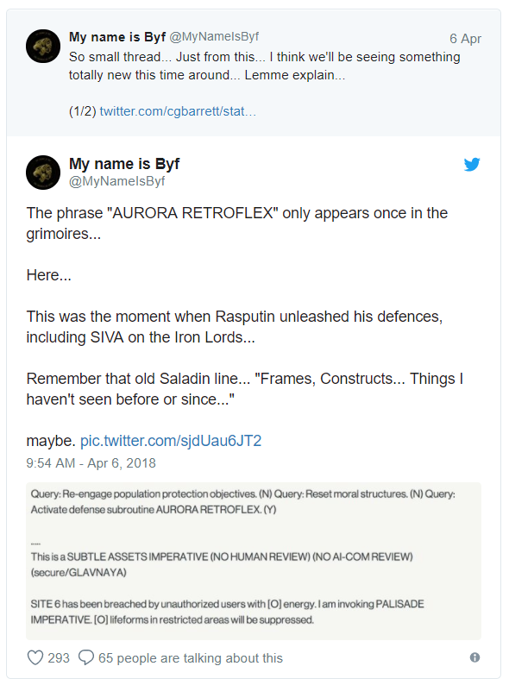This screenshot has height=685, width=509.
Task: Click the @MyNameIsByf handle in parent tweet
Action: click(x=214, y=37)
